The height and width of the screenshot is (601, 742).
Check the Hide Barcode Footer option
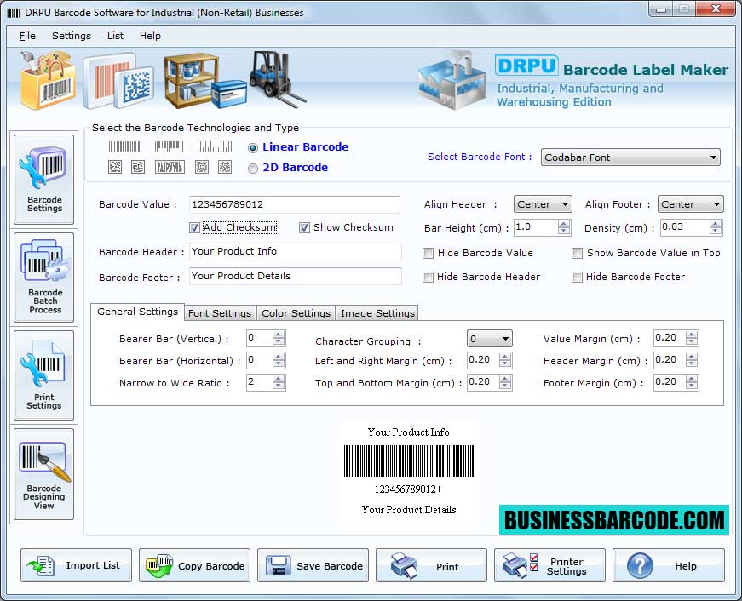[x=577, y=278]
